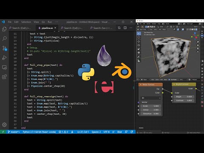This screenshot has width=204, height=153.
Task: Click the viewport zoom magnifier icon
Action: 198,42
